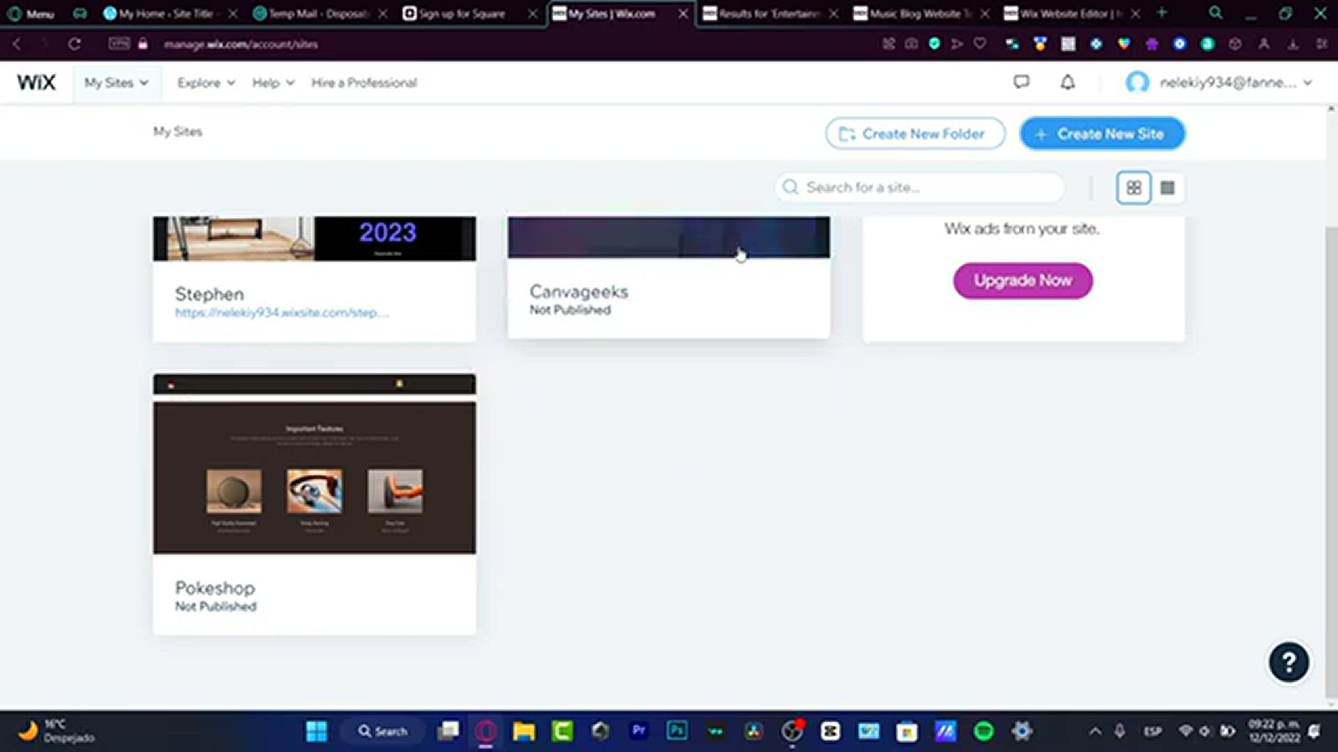Click the heart bookmark icon in address bar
Viewport: 1338px width, 752px height.
click(x=980, y=44)
